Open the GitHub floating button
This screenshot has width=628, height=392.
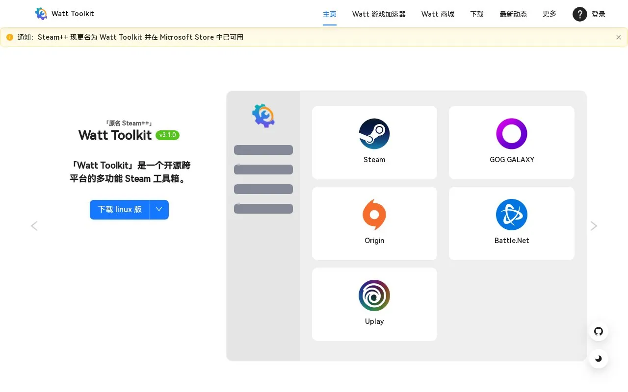pyautogui.click(x=599, y=331)
